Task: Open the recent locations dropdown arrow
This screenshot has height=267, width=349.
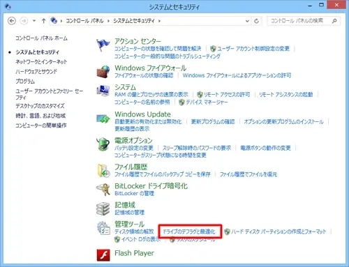Action: 34,21
